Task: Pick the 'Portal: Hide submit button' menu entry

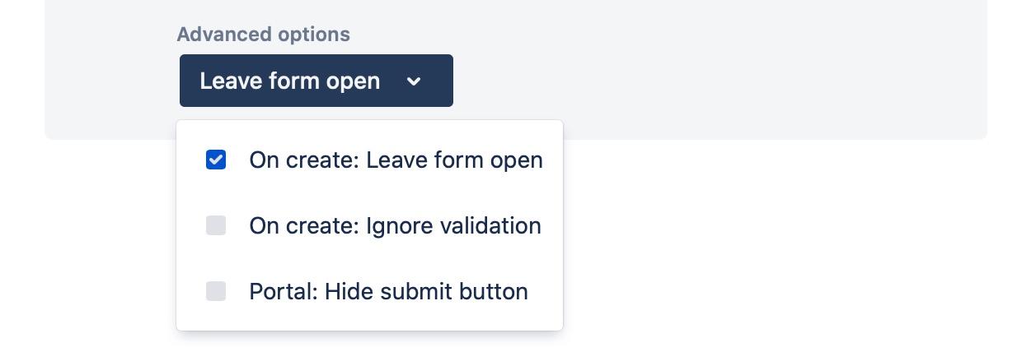Action: point(388,291)
